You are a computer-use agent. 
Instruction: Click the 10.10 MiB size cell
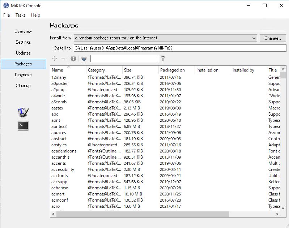[133, 194]
